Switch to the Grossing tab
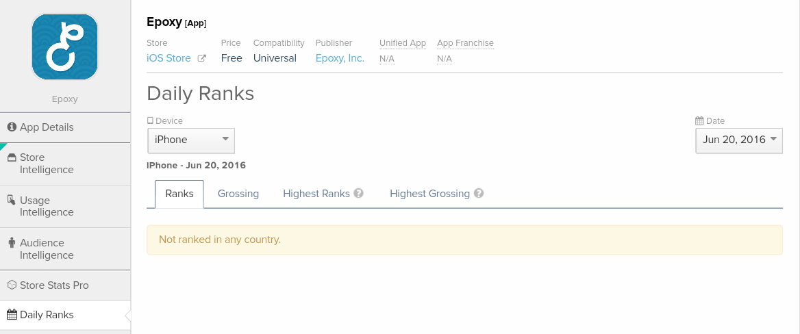 [238, 194]
